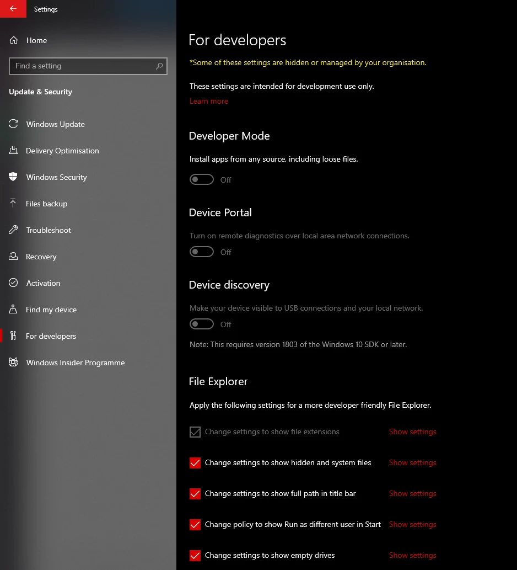Click the Windows Insider Programme cat icon
This screenshot has height=570, width=517.
tap(13, 363)
